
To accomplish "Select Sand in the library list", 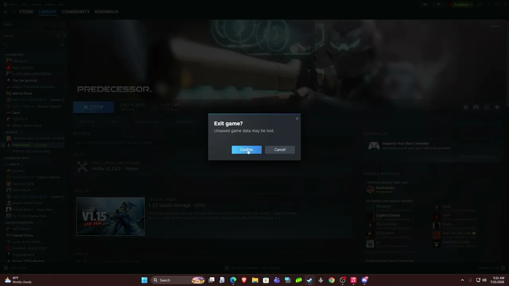I will point(16,113).
